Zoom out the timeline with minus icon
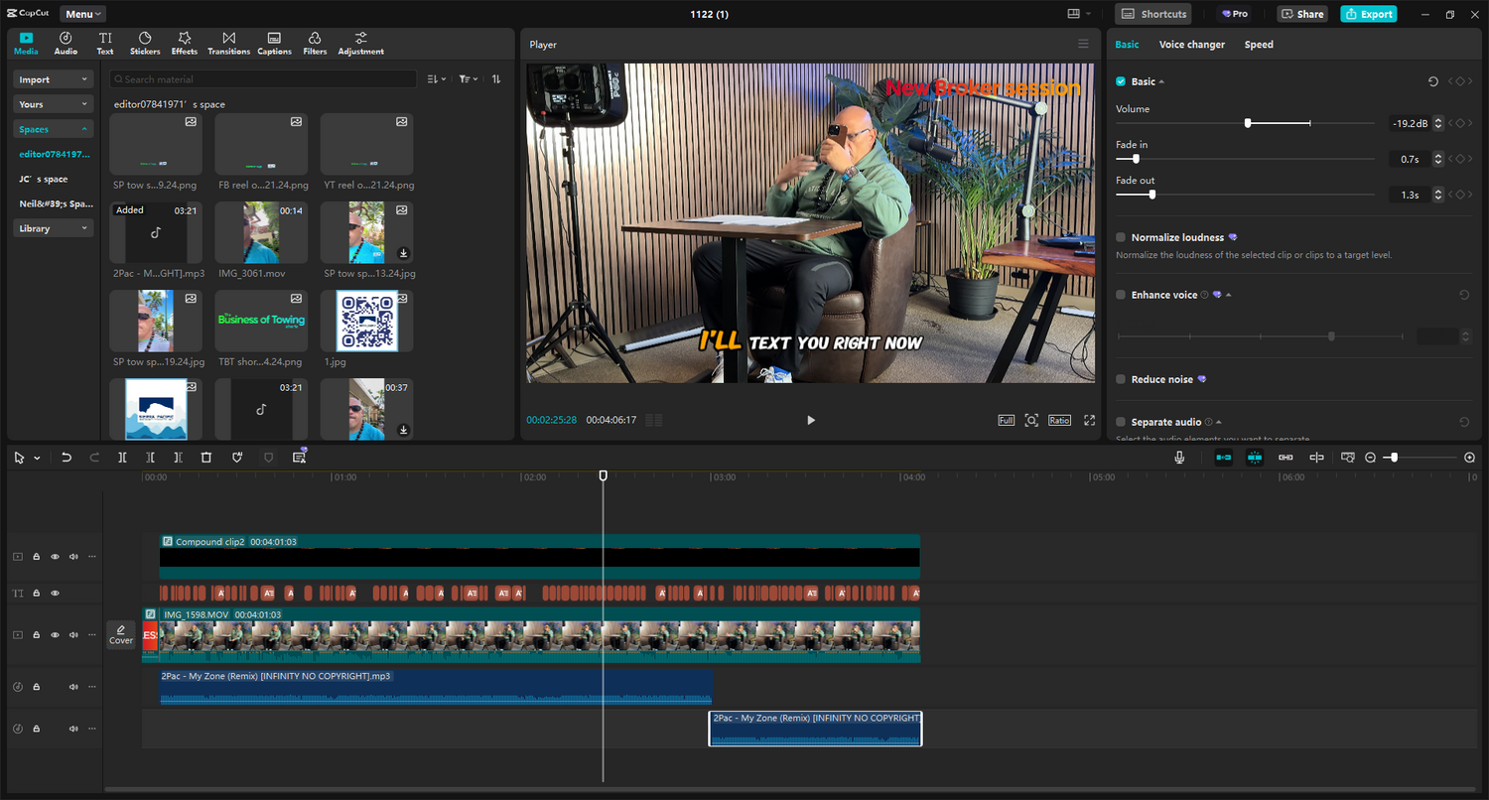The height and width of the screenshot is (800, 1489). (1371, 458)
